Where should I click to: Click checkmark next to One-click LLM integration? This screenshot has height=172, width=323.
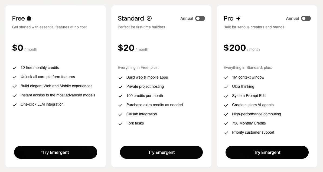[x=15, y=105]
